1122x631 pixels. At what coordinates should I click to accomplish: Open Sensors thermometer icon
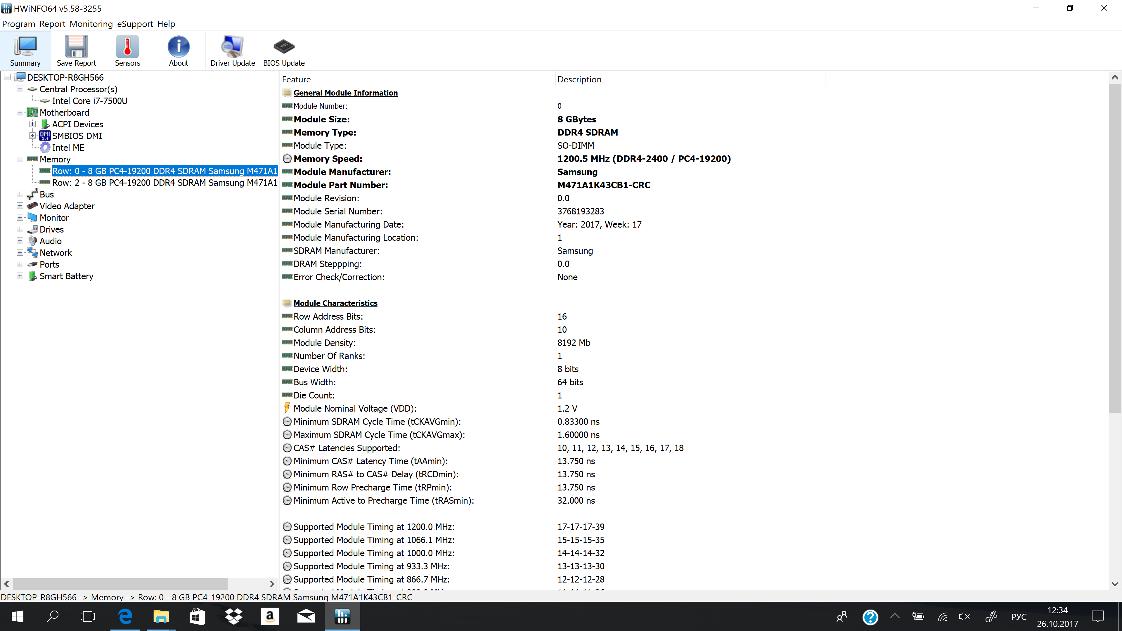(127, 51)
